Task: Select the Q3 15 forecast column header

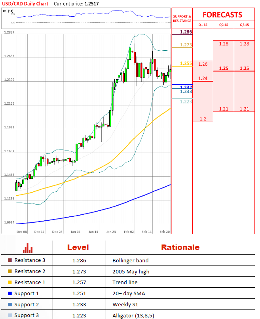Action: 244,25
